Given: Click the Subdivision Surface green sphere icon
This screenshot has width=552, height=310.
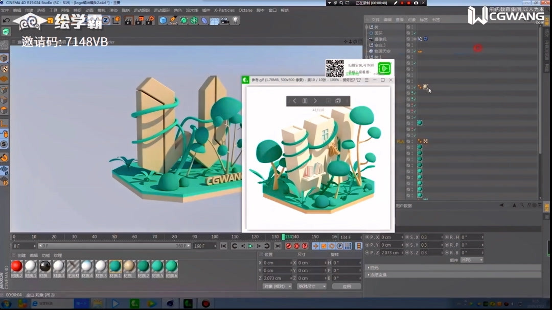Looking at the screenshot, I should 183,20.
